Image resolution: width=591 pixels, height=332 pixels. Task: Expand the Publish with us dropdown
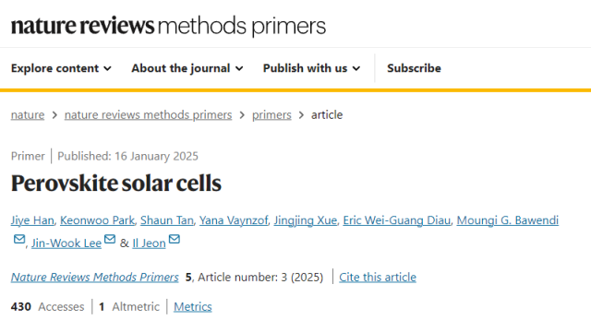[312, 68]
